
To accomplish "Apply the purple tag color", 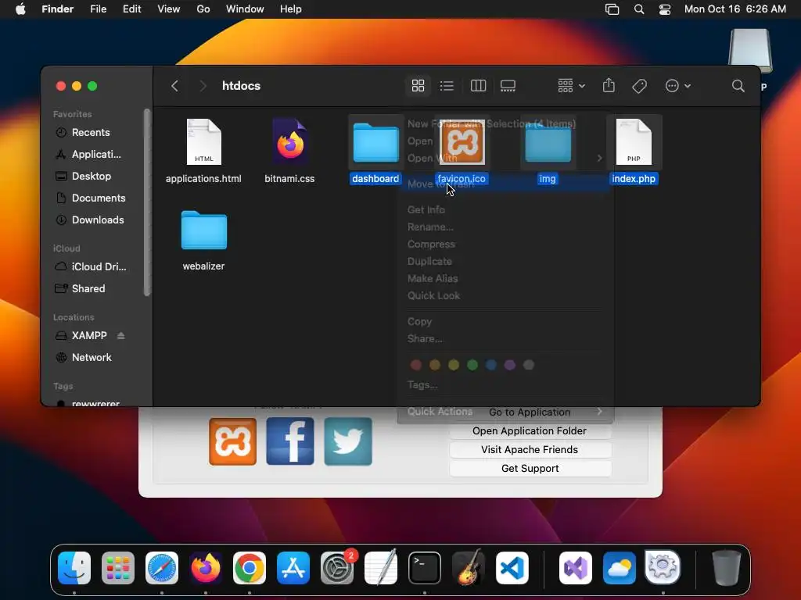I will click(510, 365).
